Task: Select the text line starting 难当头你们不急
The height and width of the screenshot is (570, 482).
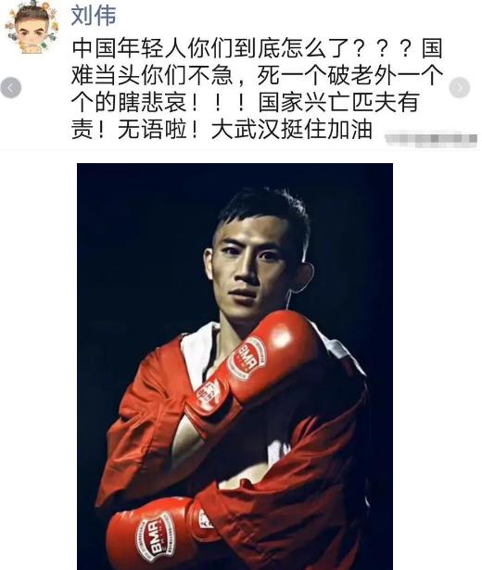Action: [257, 75]
